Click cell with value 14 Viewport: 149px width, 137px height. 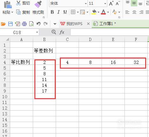point(44,85)
